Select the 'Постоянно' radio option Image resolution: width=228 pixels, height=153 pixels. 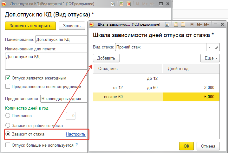[8, 116]
